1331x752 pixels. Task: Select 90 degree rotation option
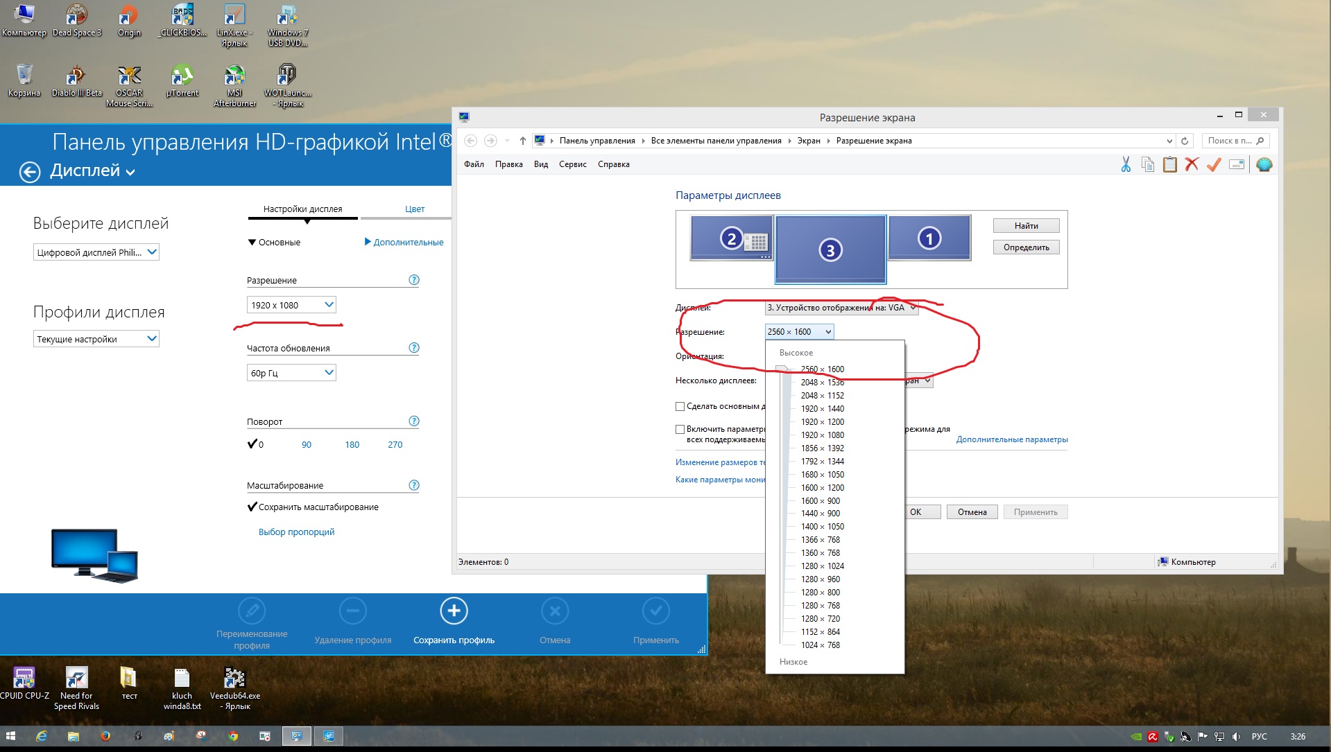307,445
